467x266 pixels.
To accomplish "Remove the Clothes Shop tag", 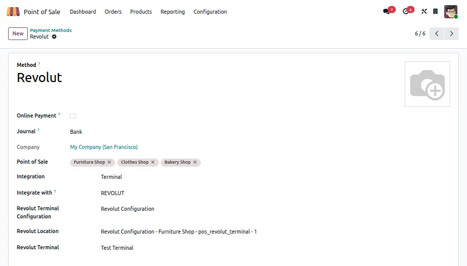I will tap(153, 162).
